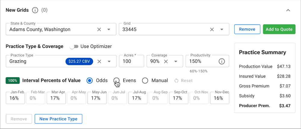This screenshot has height=129, width=301.
Task: Toggle the Use Optimizer switch
Action: pos(74,47)
